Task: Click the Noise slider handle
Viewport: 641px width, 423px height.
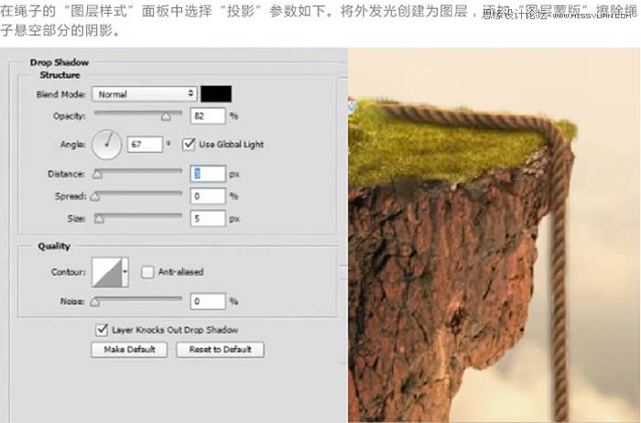Action: [94, 301]
